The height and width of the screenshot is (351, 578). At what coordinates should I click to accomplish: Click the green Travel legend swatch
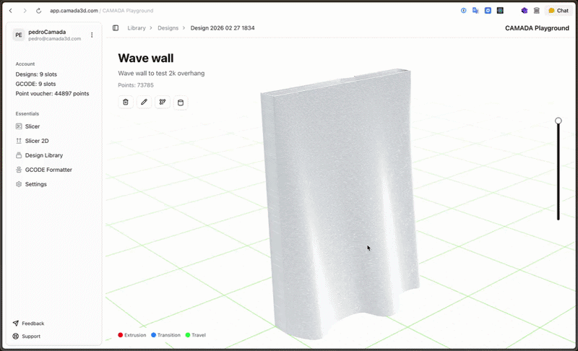click(188, 335)
